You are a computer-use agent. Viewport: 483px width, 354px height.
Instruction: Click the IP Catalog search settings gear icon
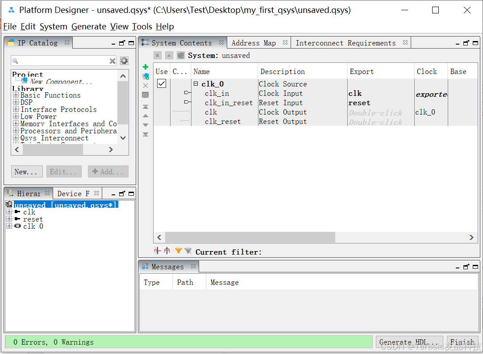coord(124,61)
